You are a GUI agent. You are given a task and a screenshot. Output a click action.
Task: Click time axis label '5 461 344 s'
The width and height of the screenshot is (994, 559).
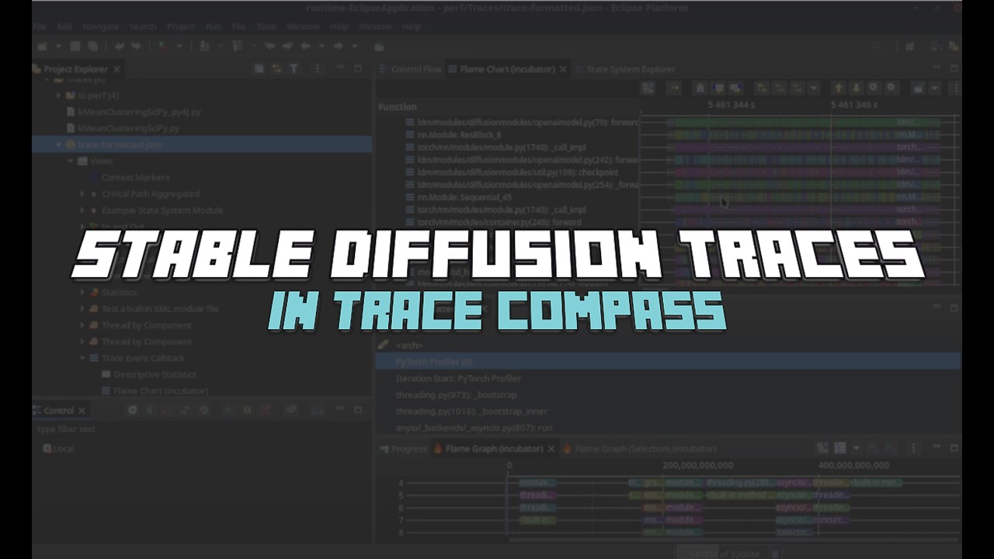[731, 105]
